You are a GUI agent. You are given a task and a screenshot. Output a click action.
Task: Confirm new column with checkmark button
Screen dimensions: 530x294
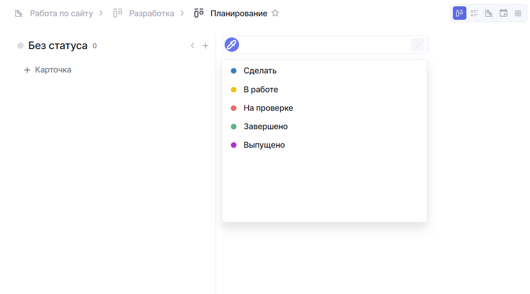[418, 45]
